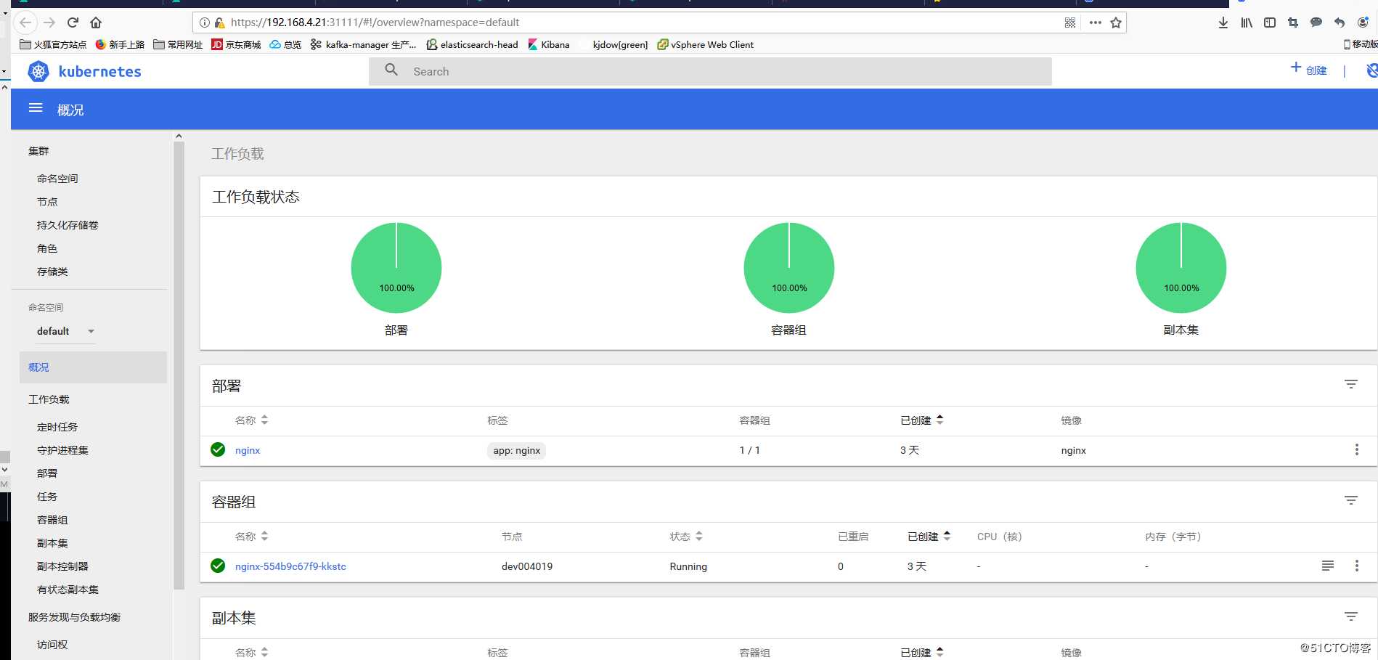This screenshot has width=1378, height=660.
Task: Click the Search input field
Action: (x=710, y=71)
